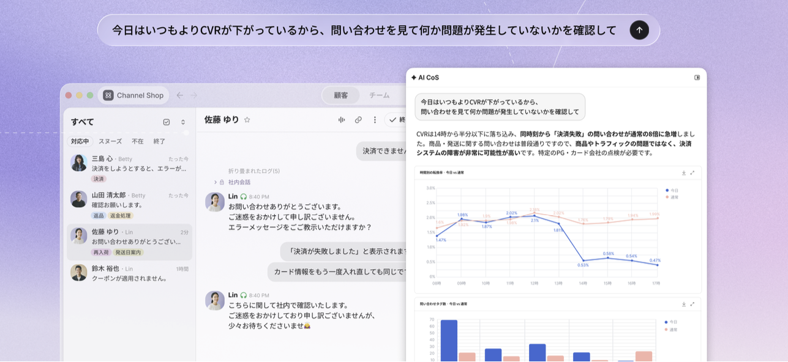Expand the 問い合わせタグ数 bar chart fullscreen
Screen dimensions: 788x362
point(692,304)
